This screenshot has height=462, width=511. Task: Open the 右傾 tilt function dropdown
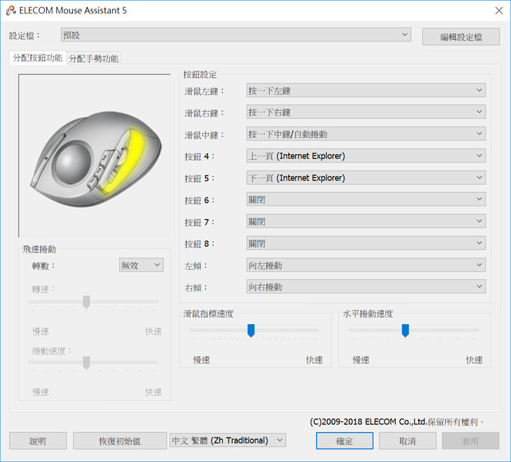coord(366,286)
